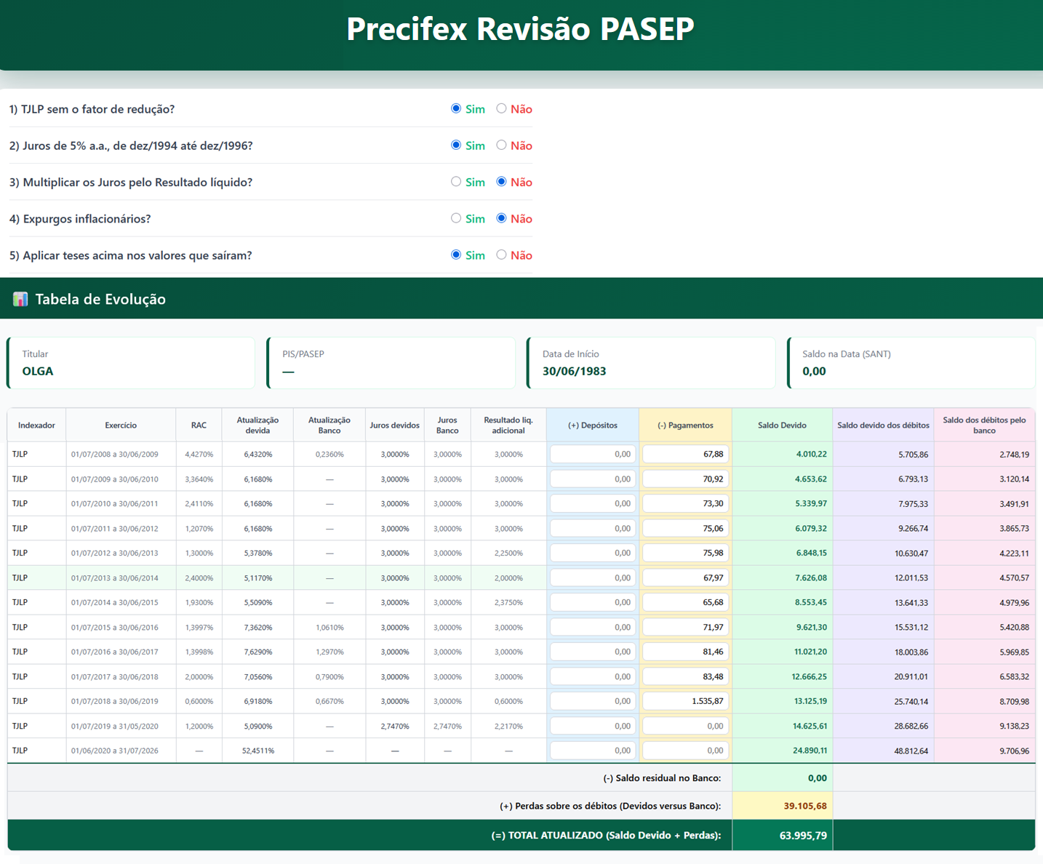Click Pagamentos field for exercício 2019 a 31/05/2020
The width and height of the screenshot is (1043, 864).
coord(686,726)
